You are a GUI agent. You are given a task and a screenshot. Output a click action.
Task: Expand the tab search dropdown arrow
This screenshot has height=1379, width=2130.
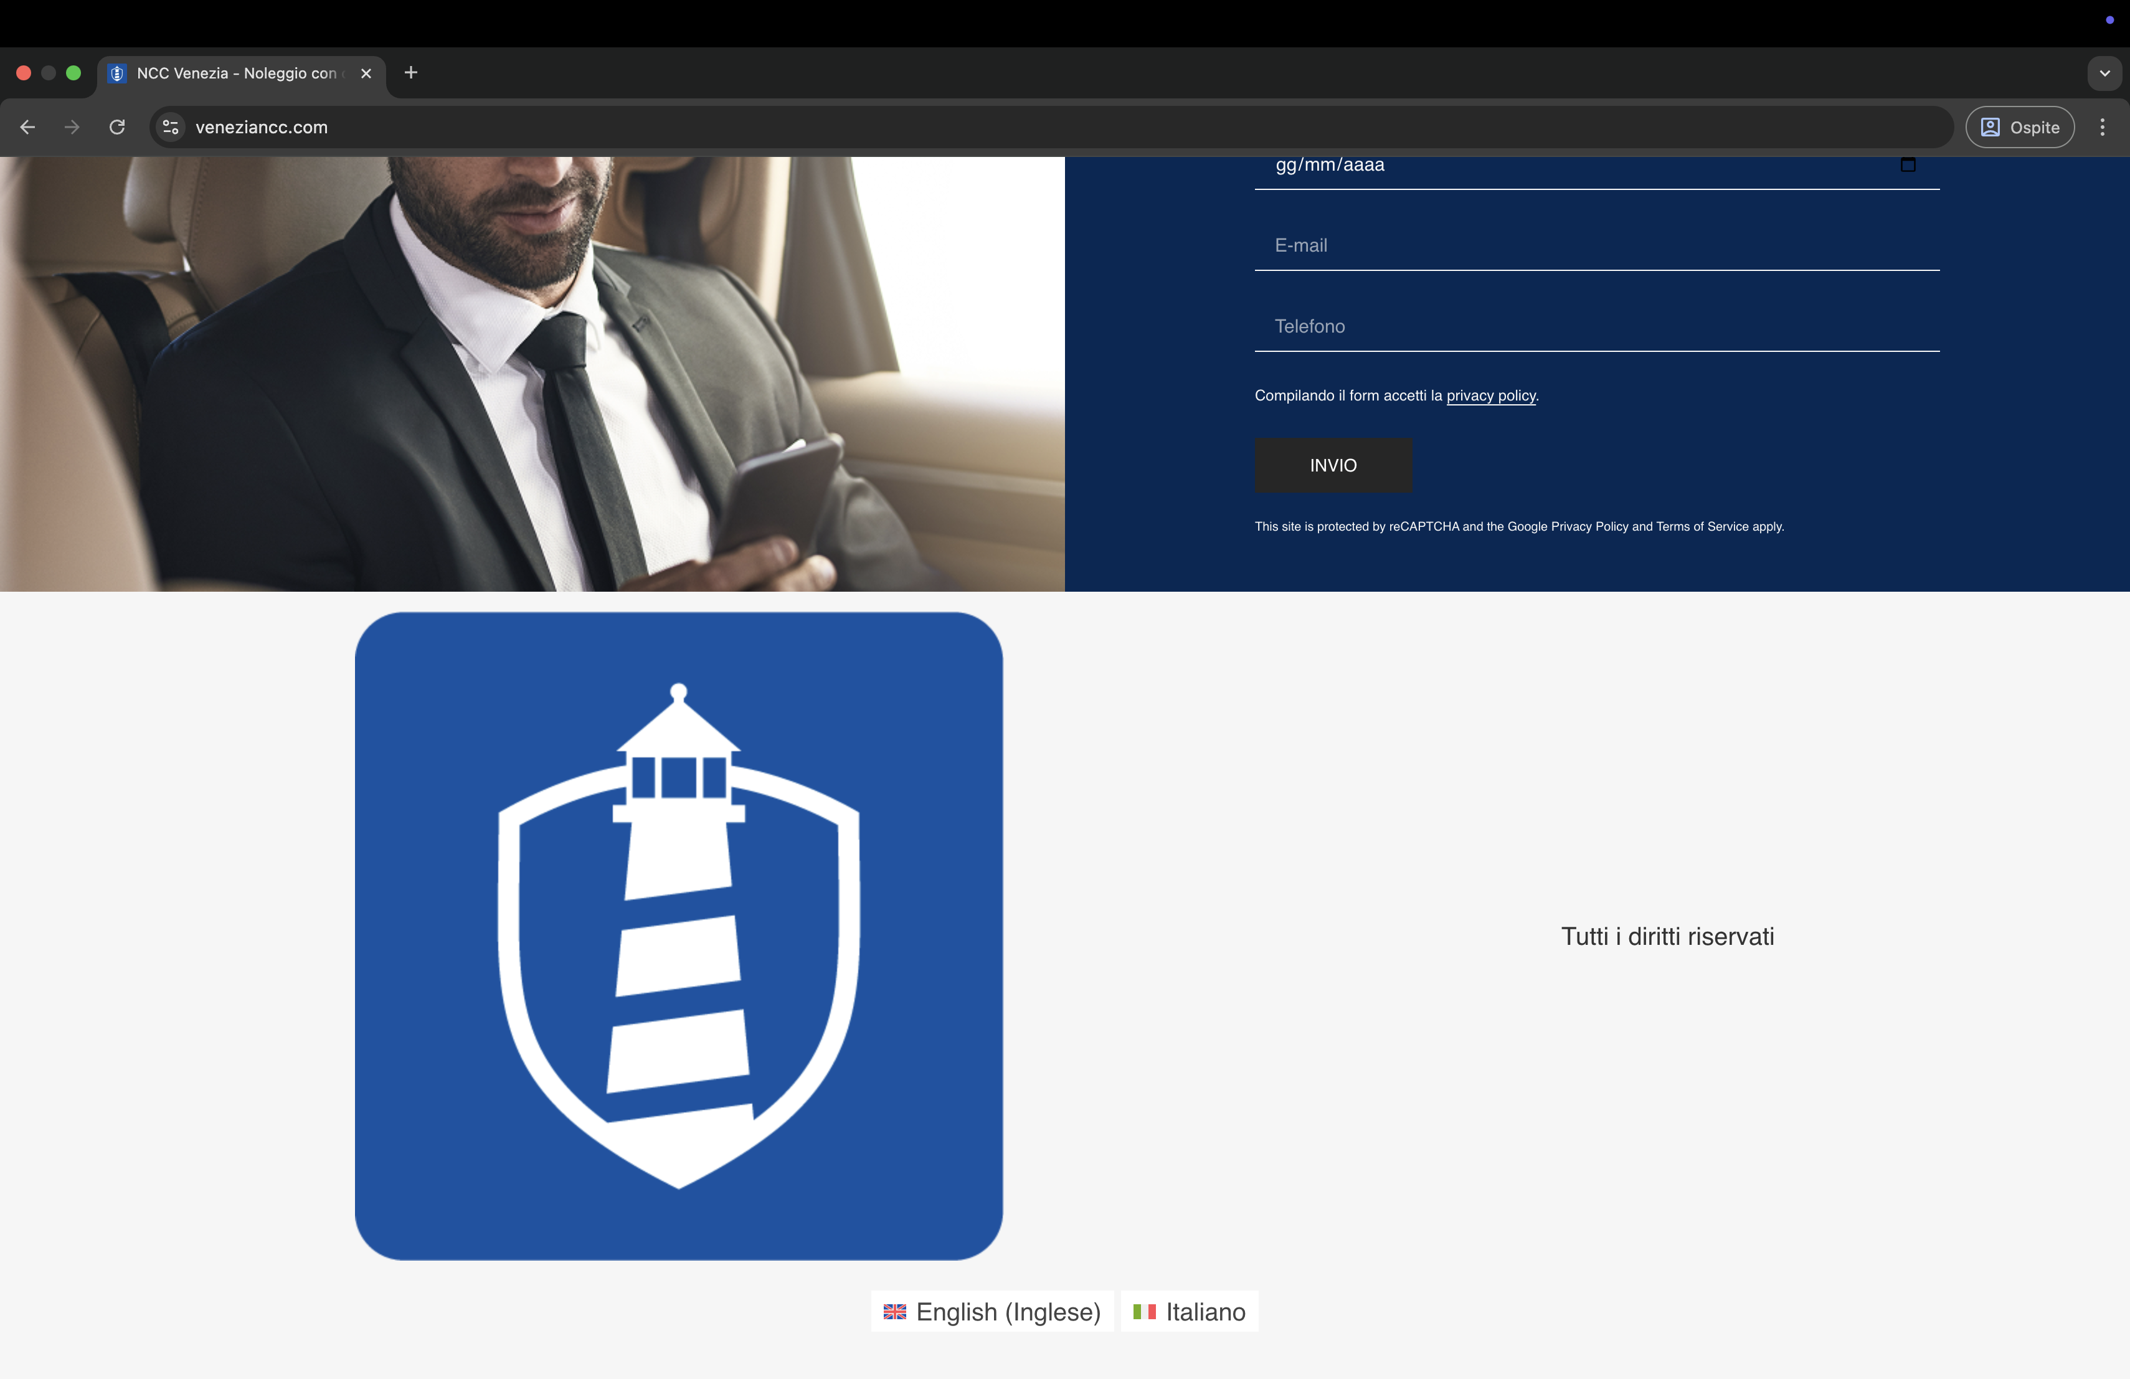2104,73
